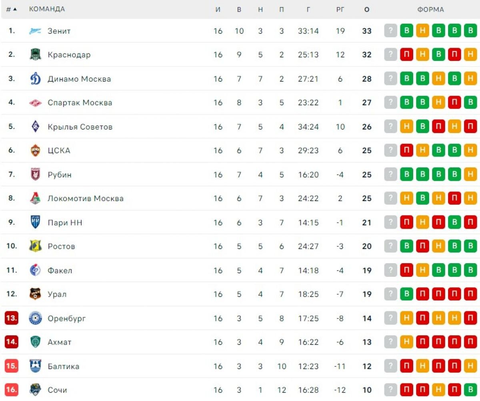The width and height of the screenshot is (480, 401).
Task: Click the ФОРМА column header
Action: point(431,10)
